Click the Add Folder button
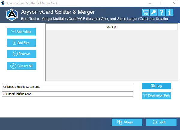180x130 pixels. coord(21,32)
